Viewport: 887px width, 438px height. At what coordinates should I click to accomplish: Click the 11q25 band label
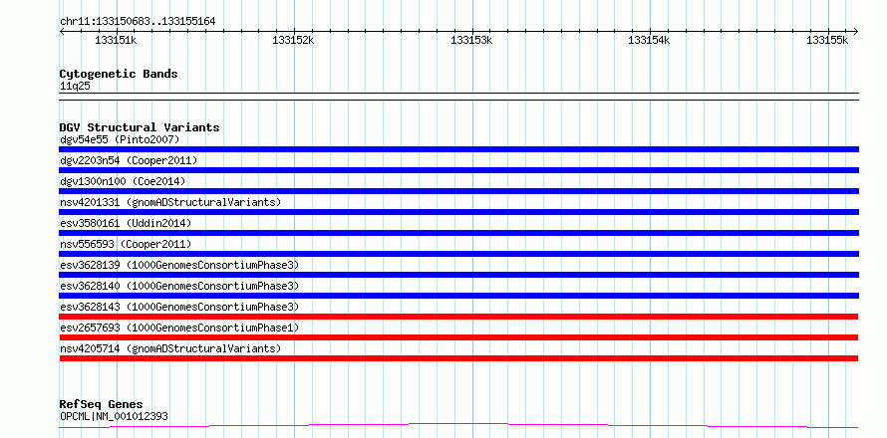[75, 87]
